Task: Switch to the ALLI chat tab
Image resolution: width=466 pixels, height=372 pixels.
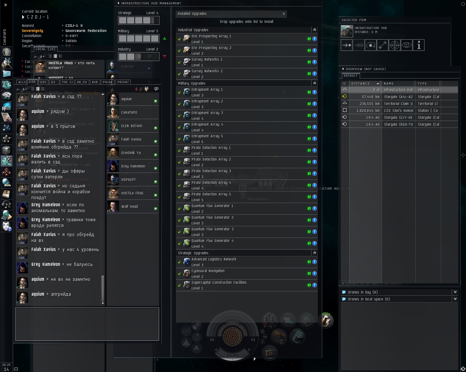Action: [x=22, y=82]
